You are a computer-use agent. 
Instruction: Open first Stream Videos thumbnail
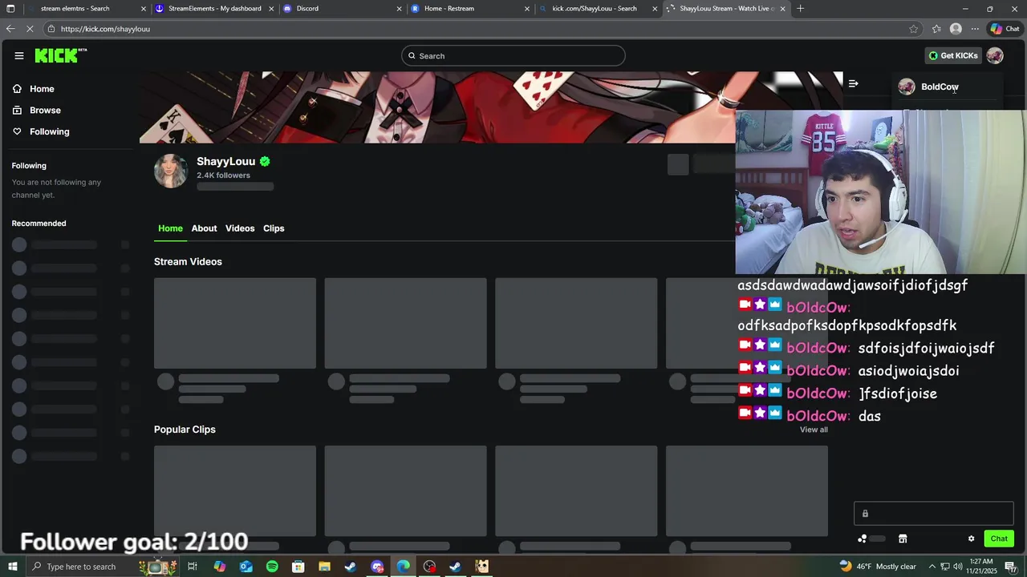click(x=235, y=323)
